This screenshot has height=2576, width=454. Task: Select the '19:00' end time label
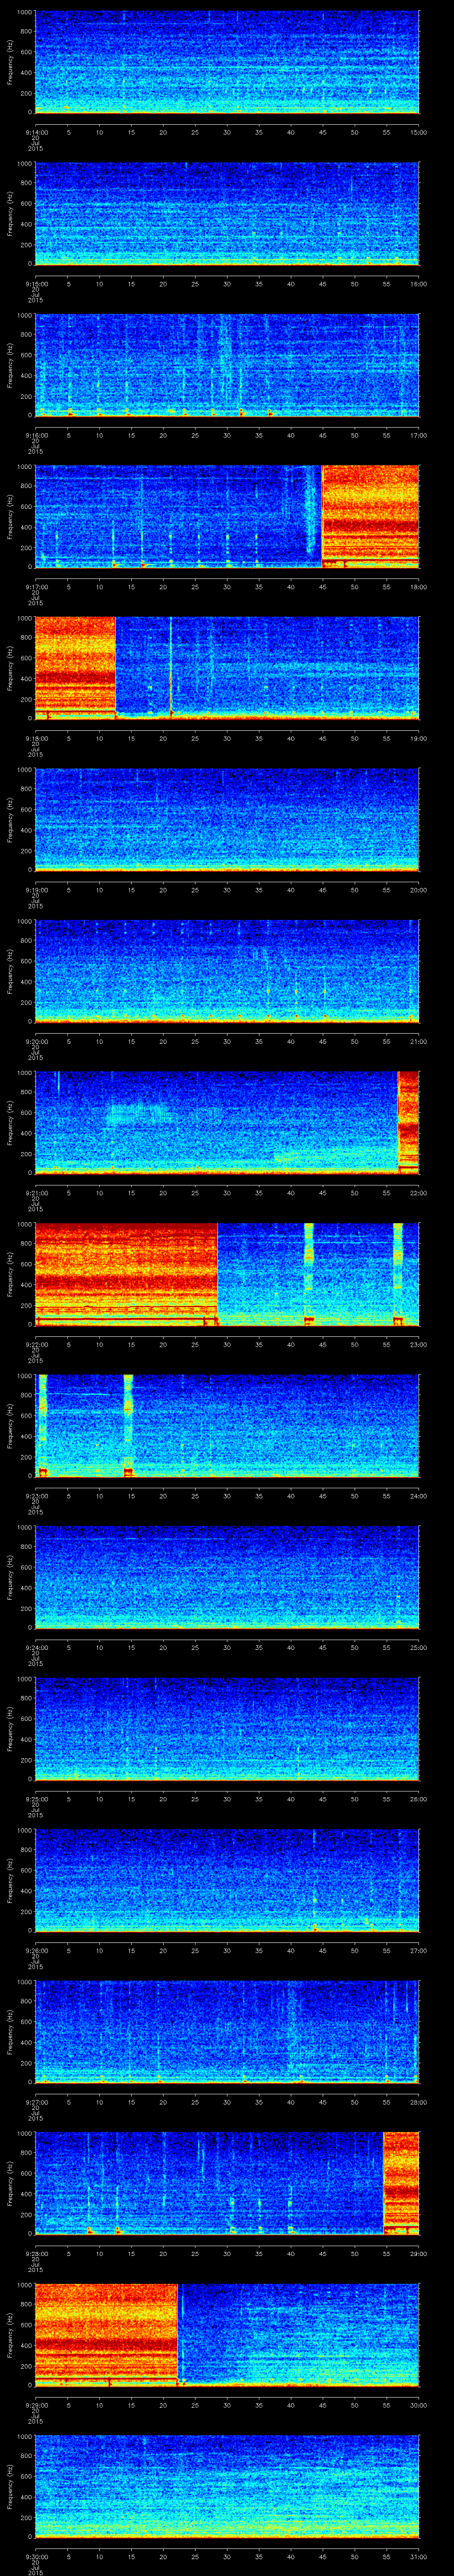(418, 738)
